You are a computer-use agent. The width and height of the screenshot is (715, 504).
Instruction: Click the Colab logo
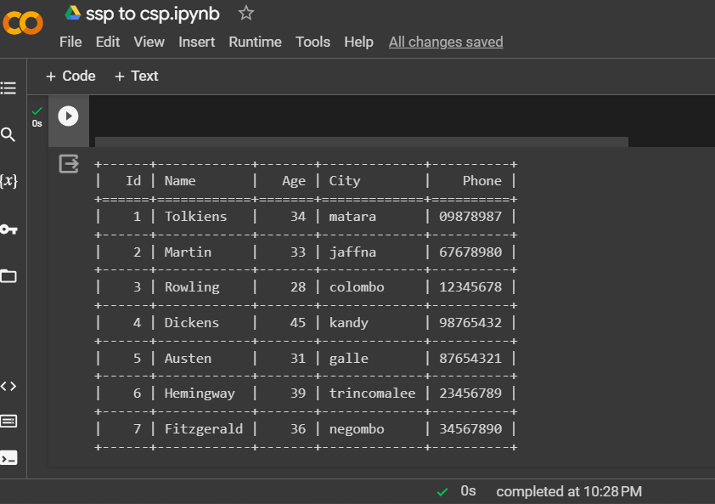coord(23,22)
